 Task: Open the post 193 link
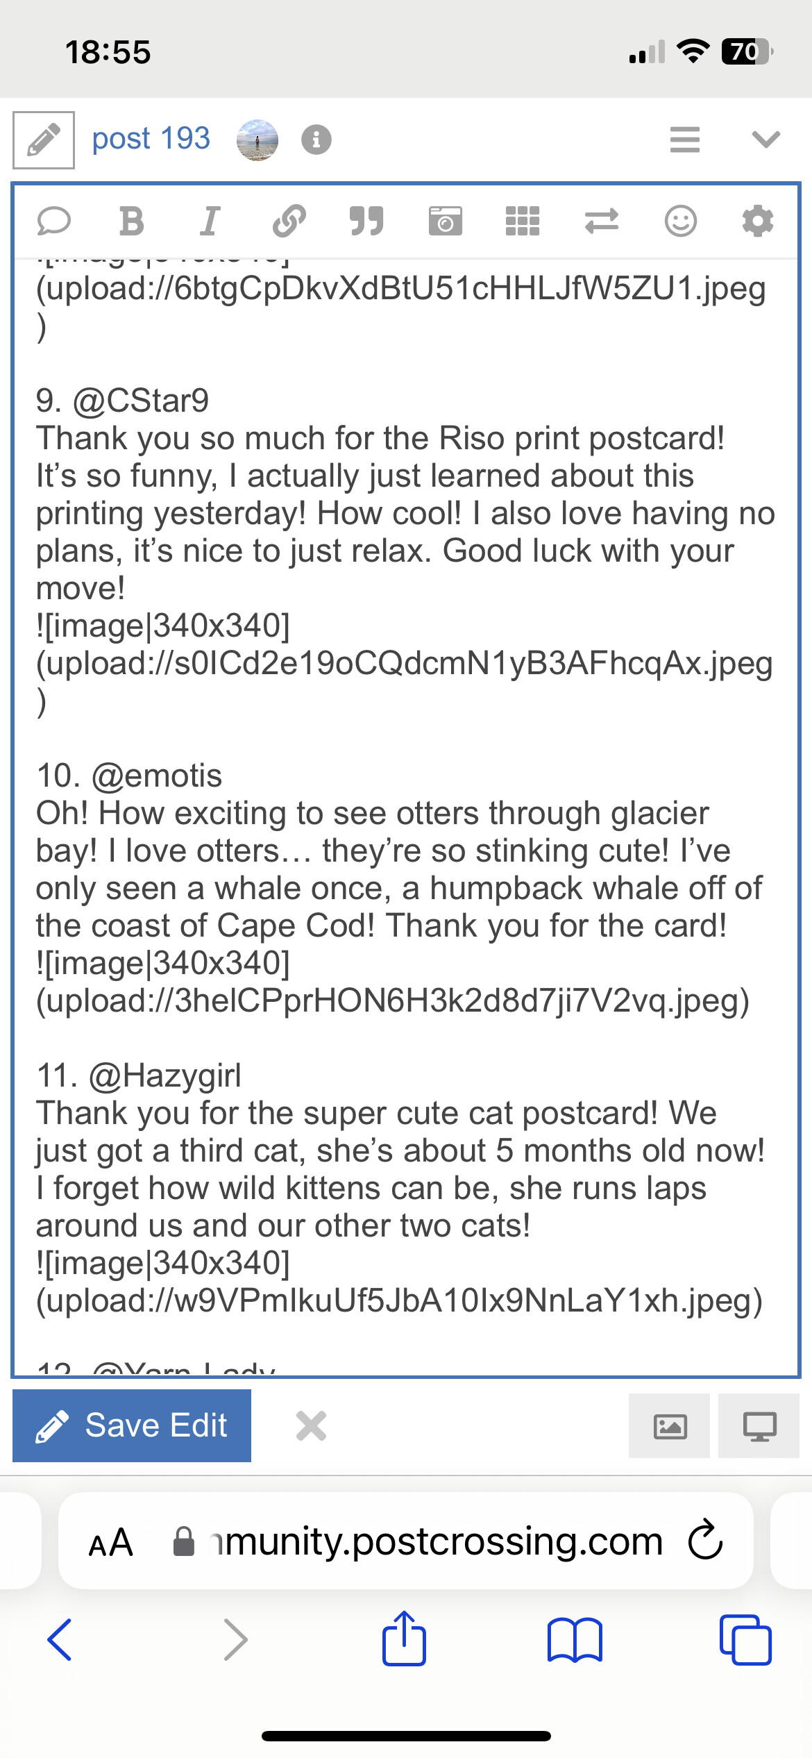(x=151, y=139)
